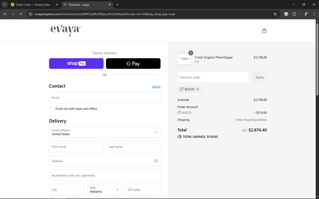The image size is (319, 199).
Task: Click the PillowTopper product thumbnail
Action: (x=184, y=59)
